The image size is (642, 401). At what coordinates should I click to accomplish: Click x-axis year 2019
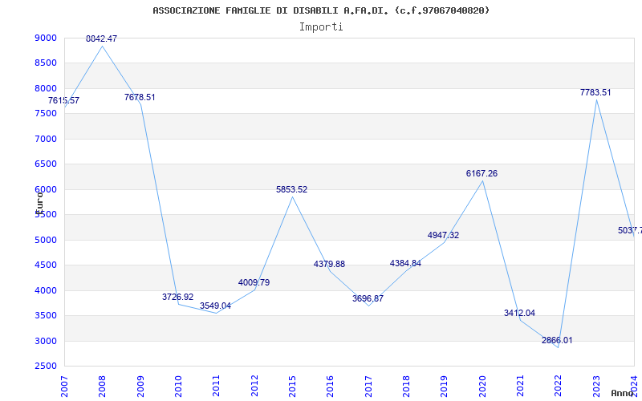tap(444, 387)
